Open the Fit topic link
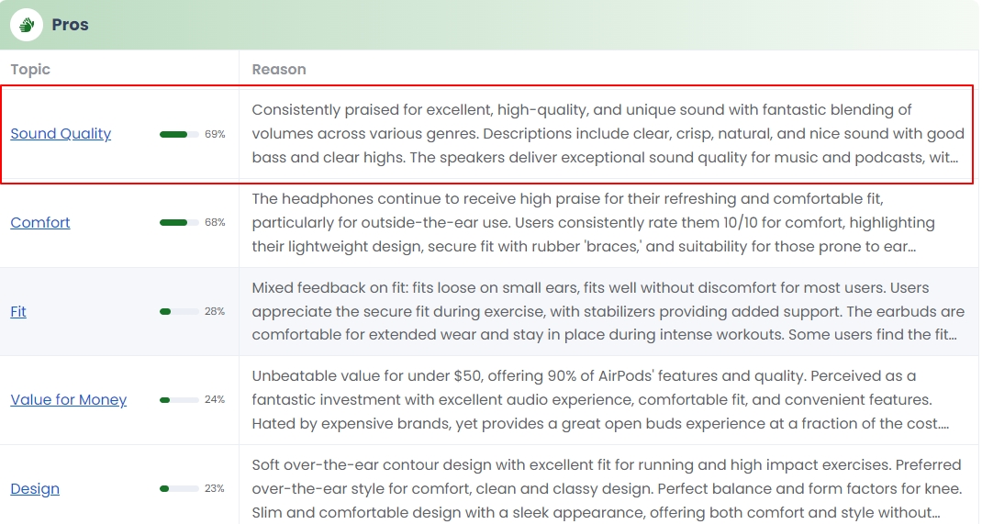Viewport: 982px width, 524px height. (x=18, y=311)
